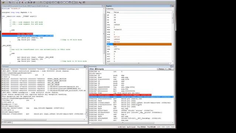Click the Break toolbar icon
236x133 pixels.
click(25, 3)
